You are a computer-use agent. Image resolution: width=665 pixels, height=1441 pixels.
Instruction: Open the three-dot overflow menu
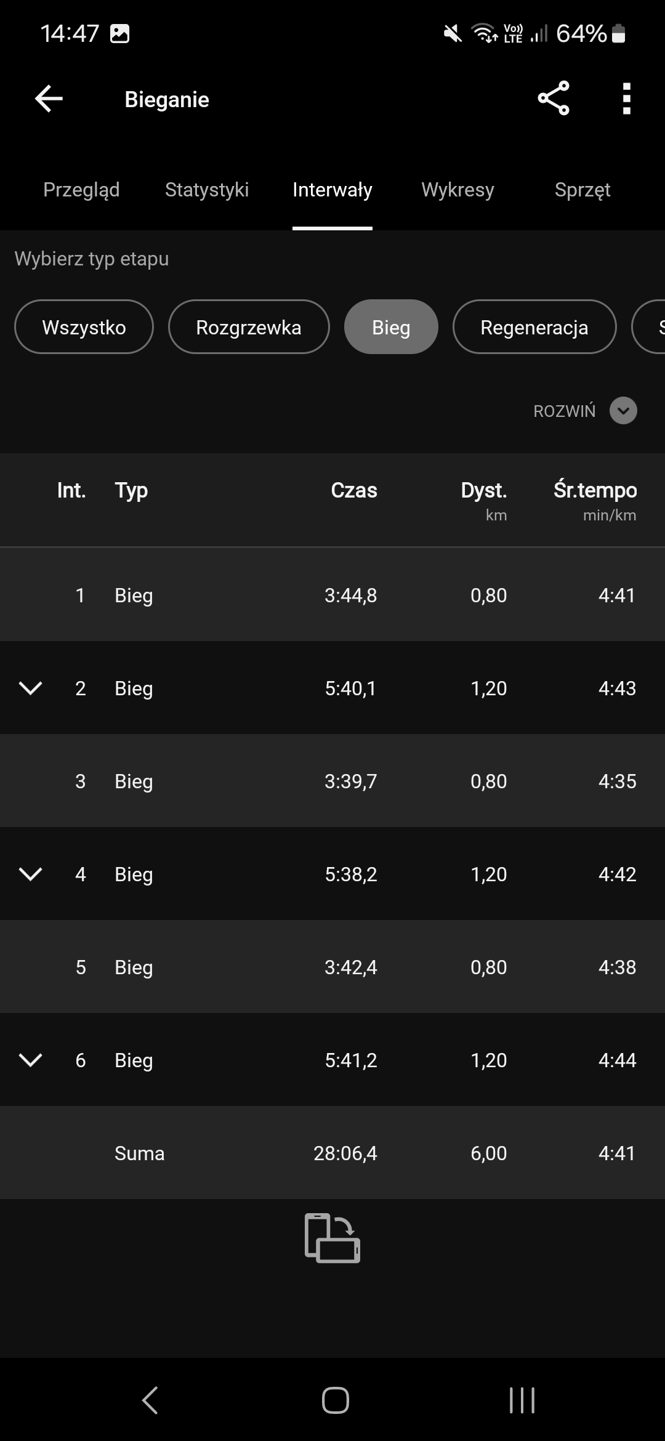626,99
